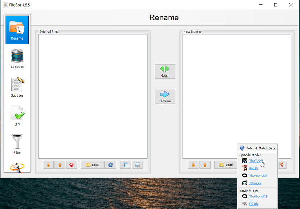The image size is (300, 209).
Task: Load files into New Names panel
Action: tap(226, 165)
